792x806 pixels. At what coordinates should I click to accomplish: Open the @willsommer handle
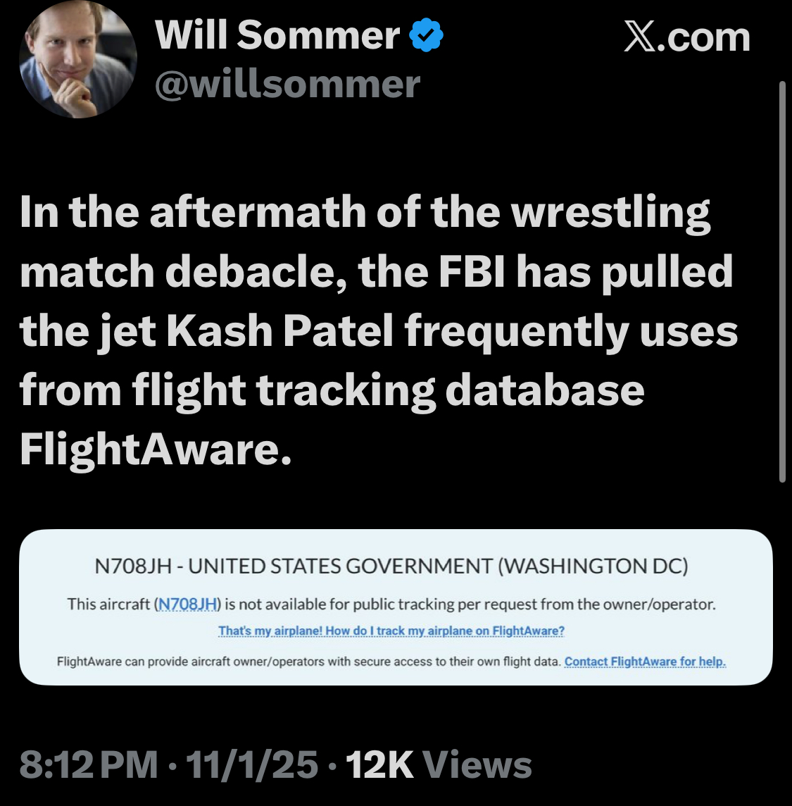287,85
